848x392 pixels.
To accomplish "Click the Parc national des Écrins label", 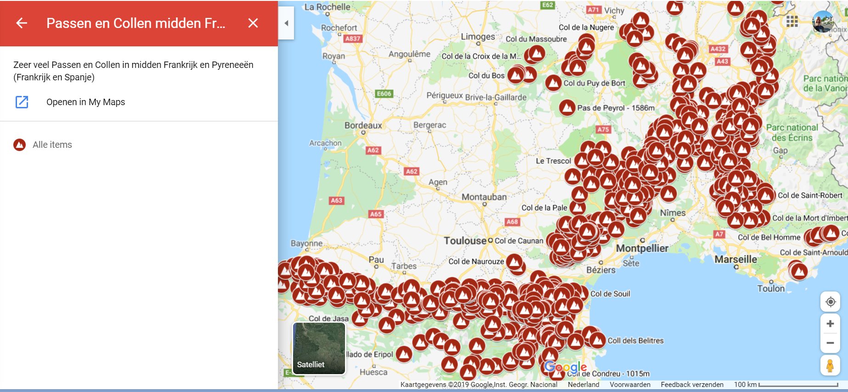I will coord(792,133).
